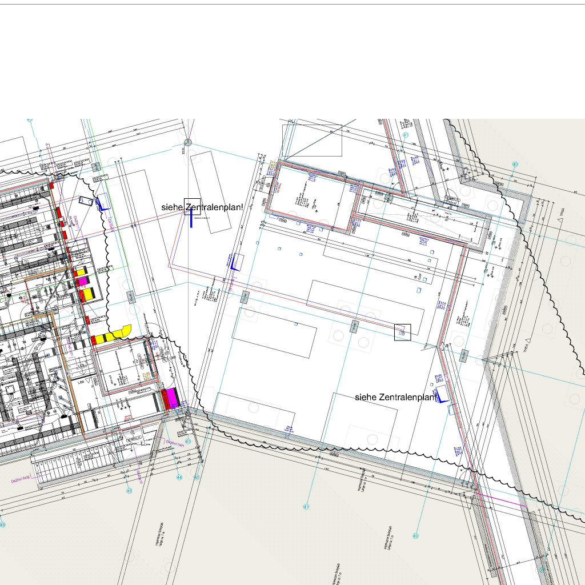The image size is (585, 585).
Task: Select the magenta line in lower right
Action: [x=503, y=501]
